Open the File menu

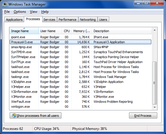click(x=7, y=12)
